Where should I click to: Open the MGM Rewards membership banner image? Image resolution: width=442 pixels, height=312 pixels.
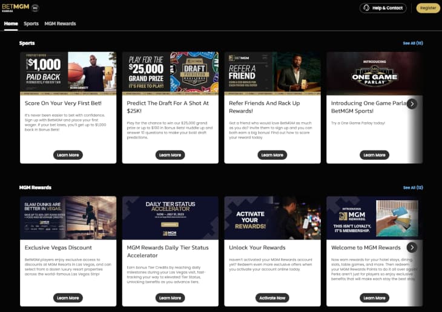point(374,218)
